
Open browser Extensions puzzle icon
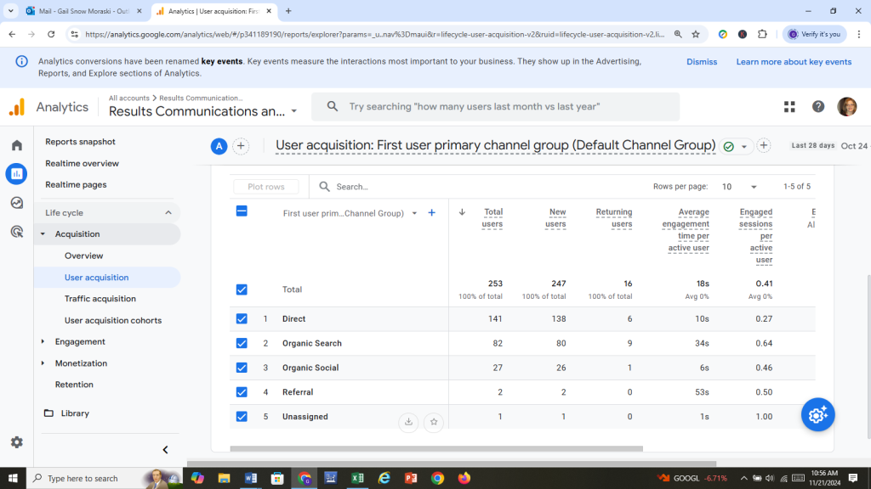762,34
